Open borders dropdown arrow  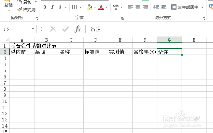pyautogui.click(x=80, y=7)
